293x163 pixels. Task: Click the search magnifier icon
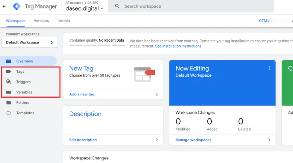(117, 6)
